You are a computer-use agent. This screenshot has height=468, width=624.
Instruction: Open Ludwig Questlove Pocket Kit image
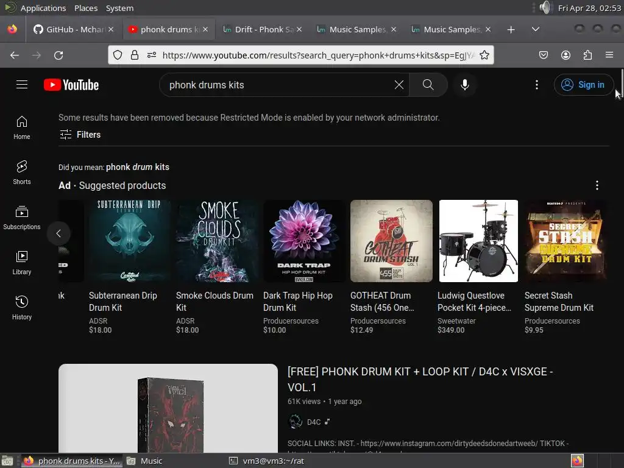coord(478,241)
